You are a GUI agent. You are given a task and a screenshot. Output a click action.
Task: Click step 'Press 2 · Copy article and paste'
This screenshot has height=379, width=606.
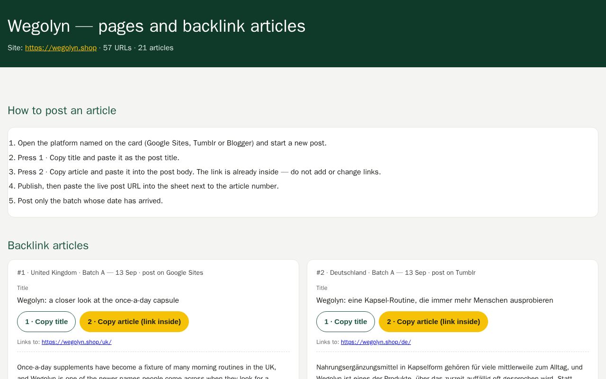[199, 172]
